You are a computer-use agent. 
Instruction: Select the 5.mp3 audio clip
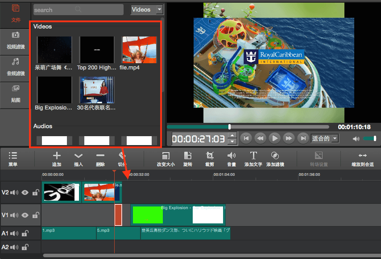pos(118,233)
